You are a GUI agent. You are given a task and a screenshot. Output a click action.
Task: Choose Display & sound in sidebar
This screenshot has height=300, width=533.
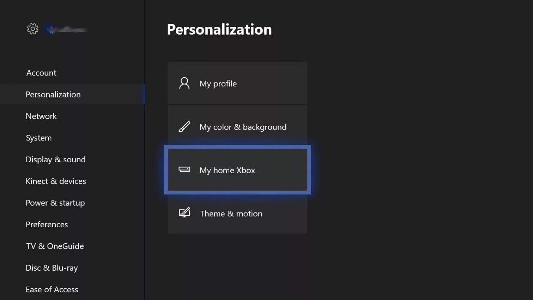[56, 160]
